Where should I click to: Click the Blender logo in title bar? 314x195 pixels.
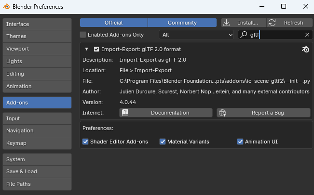pyautogui.click(x=6, y=7)
